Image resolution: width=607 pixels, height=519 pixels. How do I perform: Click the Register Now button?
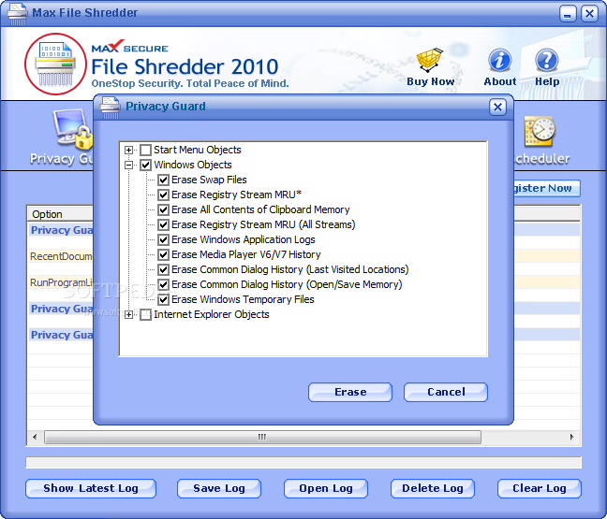(547, 189)
